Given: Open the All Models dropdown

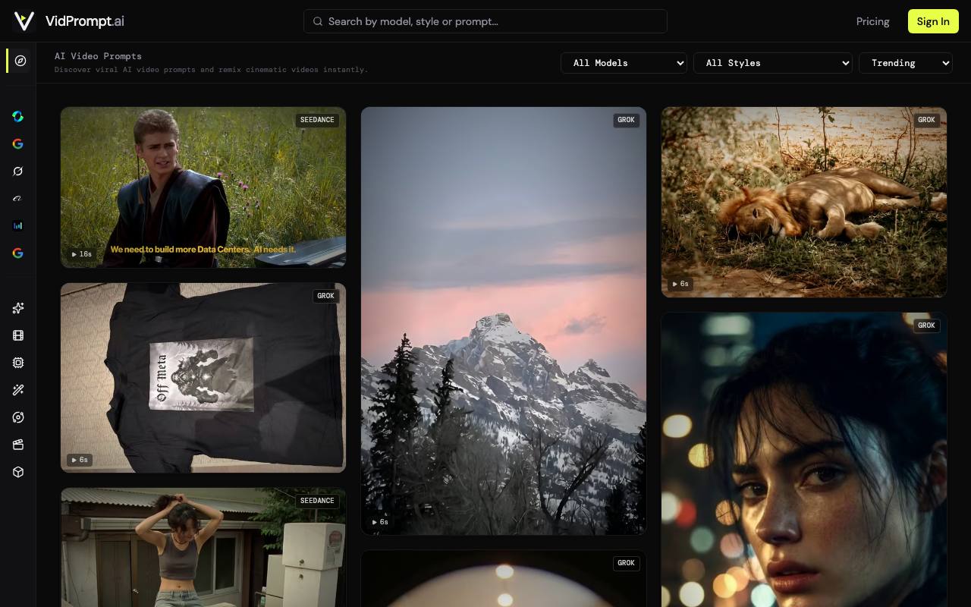Looking at the screenshot, I should 624,63.
